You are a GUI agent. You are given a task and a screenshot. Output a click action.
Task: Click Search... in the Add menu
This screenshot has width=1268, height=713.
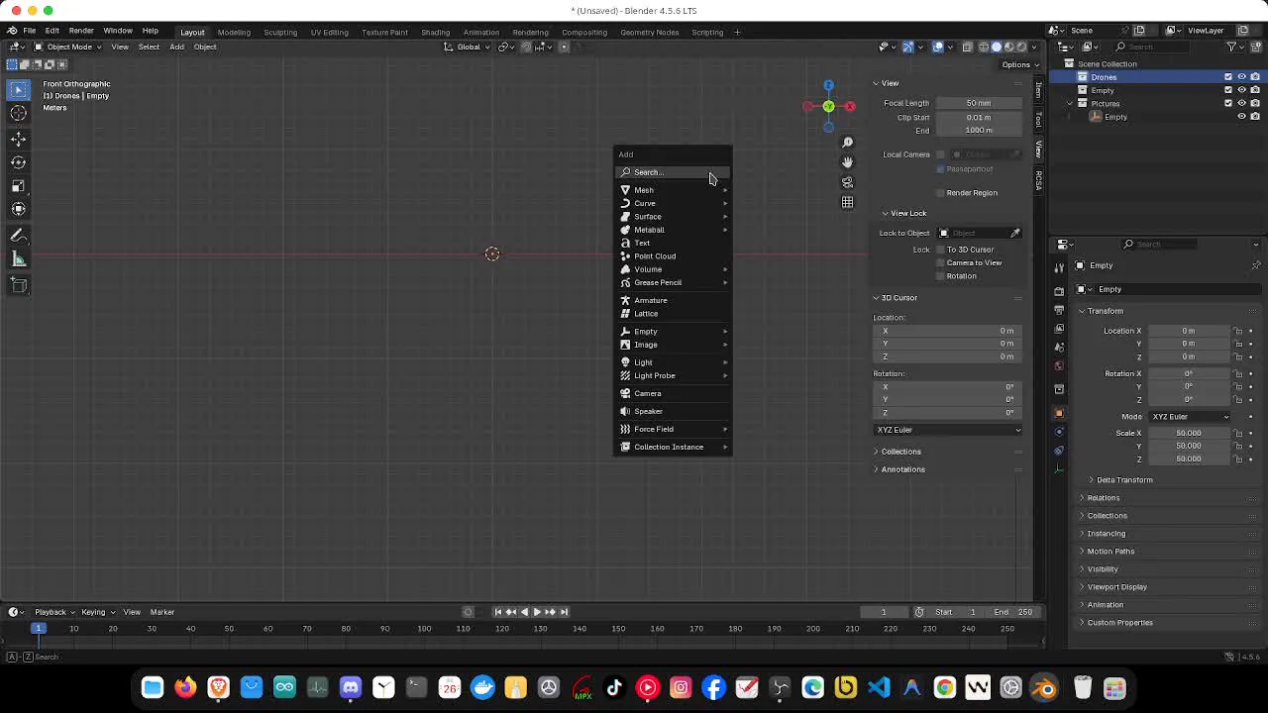tap(674, 172)
